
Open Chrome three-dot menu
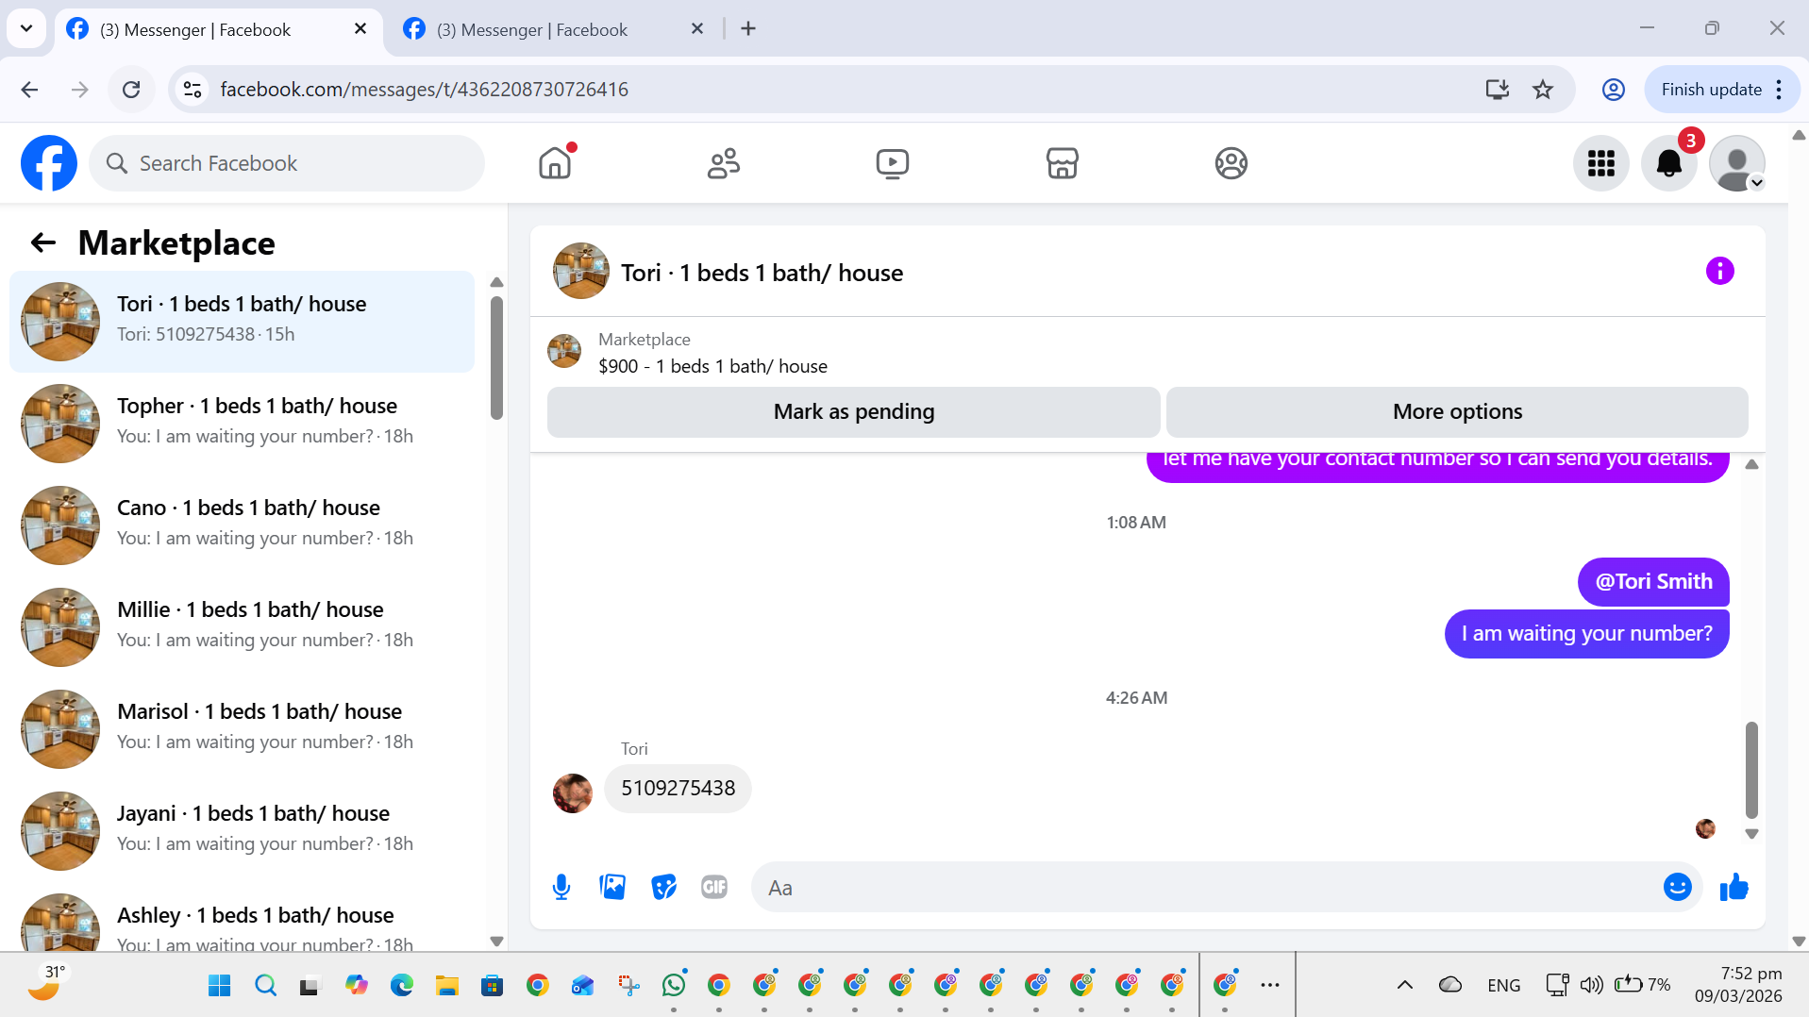pyautogui.click(x=1779, y=90)
